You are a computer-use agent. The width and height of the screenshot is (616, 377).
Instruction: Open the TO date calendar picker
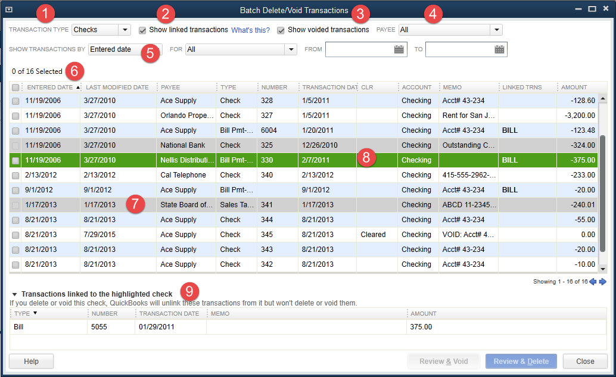point(499,49)
